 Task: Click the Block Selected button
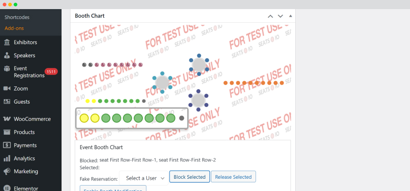point(190,177)
